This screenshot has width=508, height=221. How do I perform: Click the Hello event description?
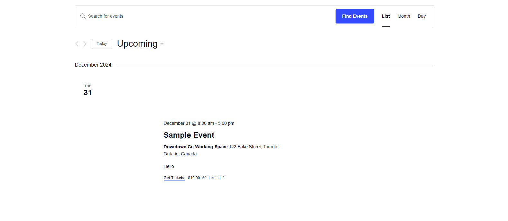[169, 166]
